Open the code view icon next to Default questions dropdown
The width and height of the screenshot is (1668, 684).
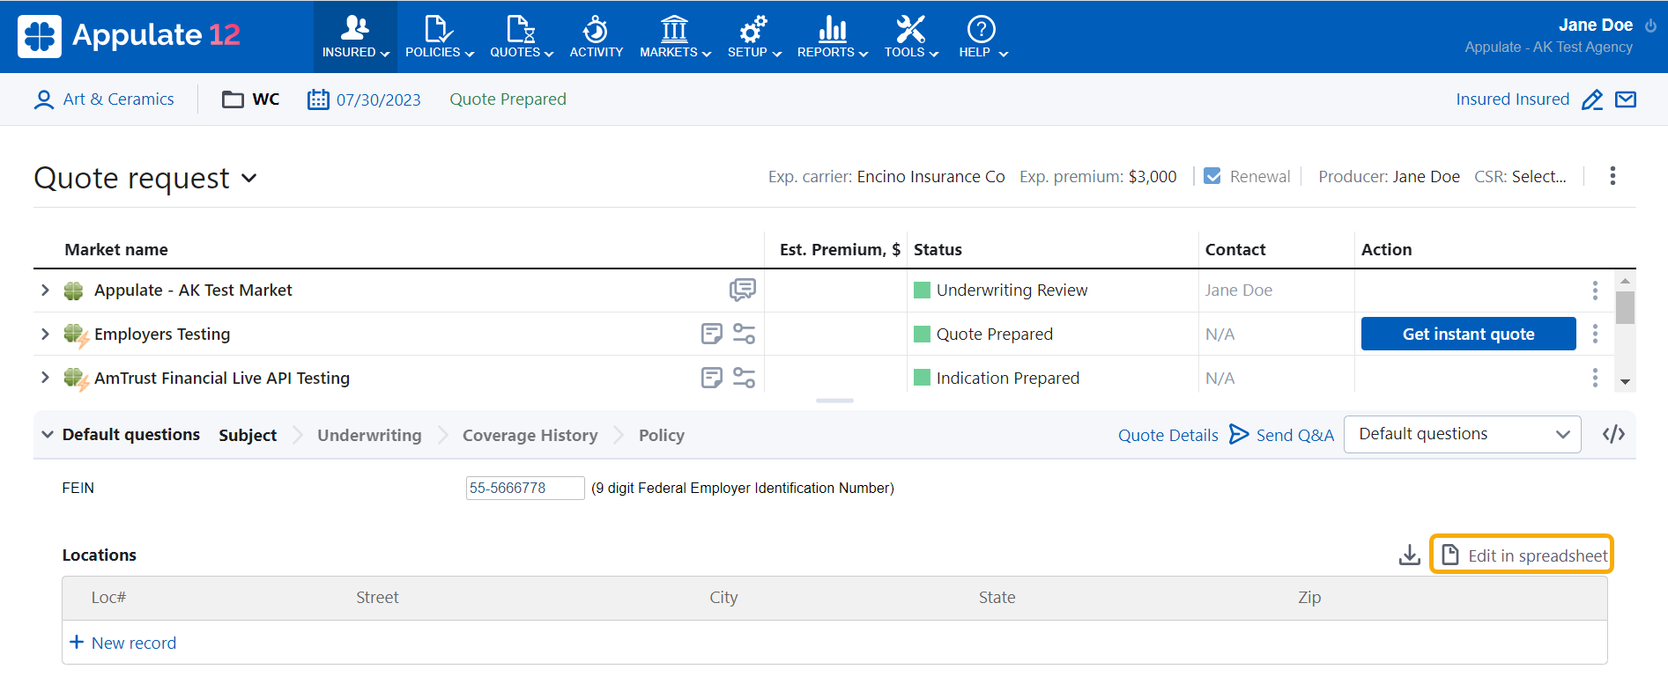click(1613, 434)
